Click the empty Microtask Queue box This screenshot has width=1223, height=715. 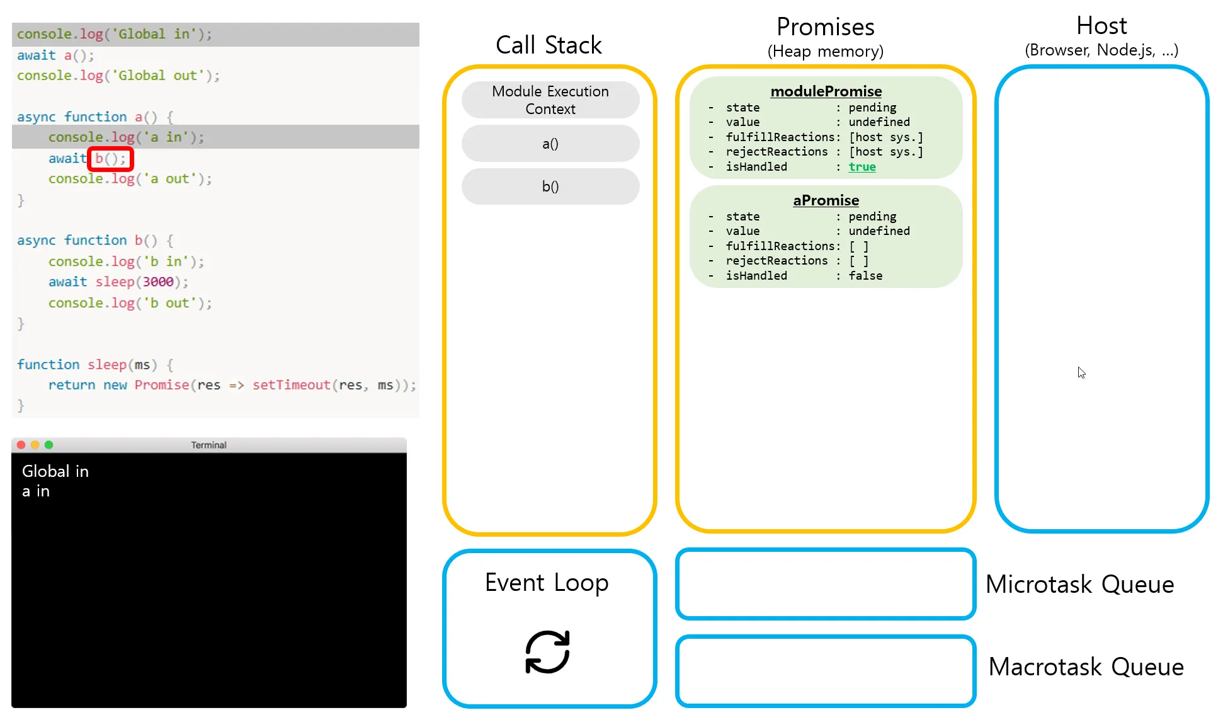click(x=825, y=584)
